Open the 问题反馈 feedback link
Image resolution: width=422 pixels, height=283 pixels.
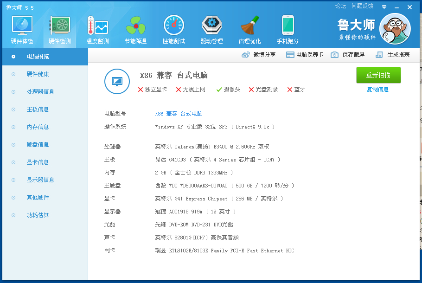(x=362, y=6)
